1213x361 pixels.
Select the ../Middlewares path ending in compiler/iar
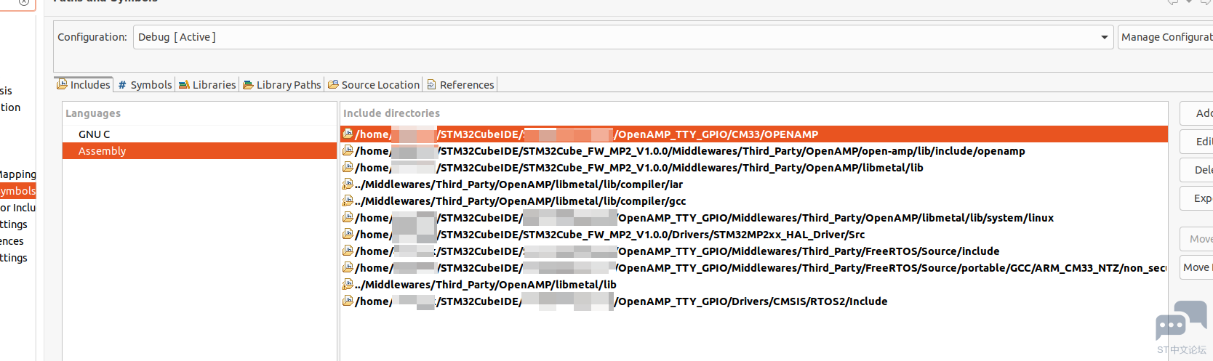point(754,184)
